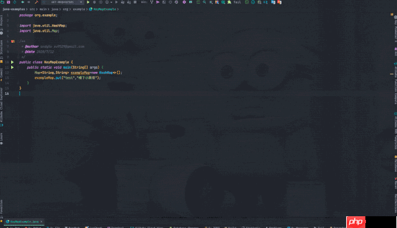This screenshot has width=397, height=228.
Task: Click the Back navigation arrow
Action: [x=22, y=2]
